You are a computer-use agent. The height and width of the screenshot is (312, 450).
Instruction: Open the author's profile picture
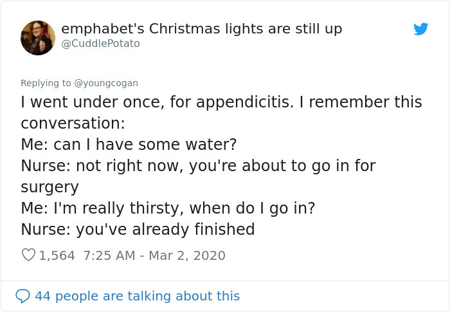[x=37, y=37]
